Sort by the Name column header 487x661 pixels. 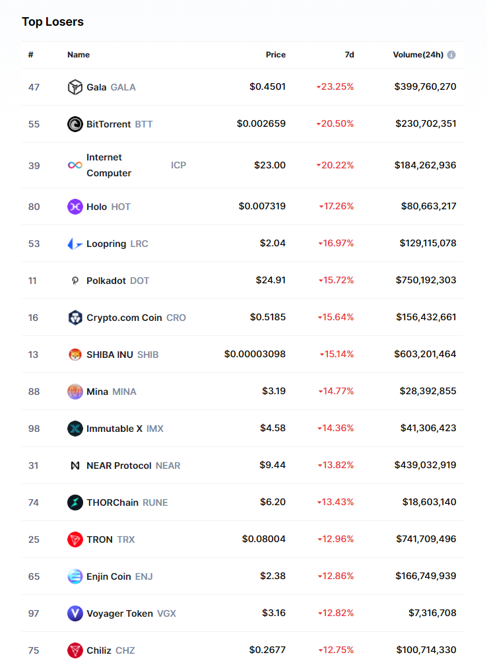79,55
